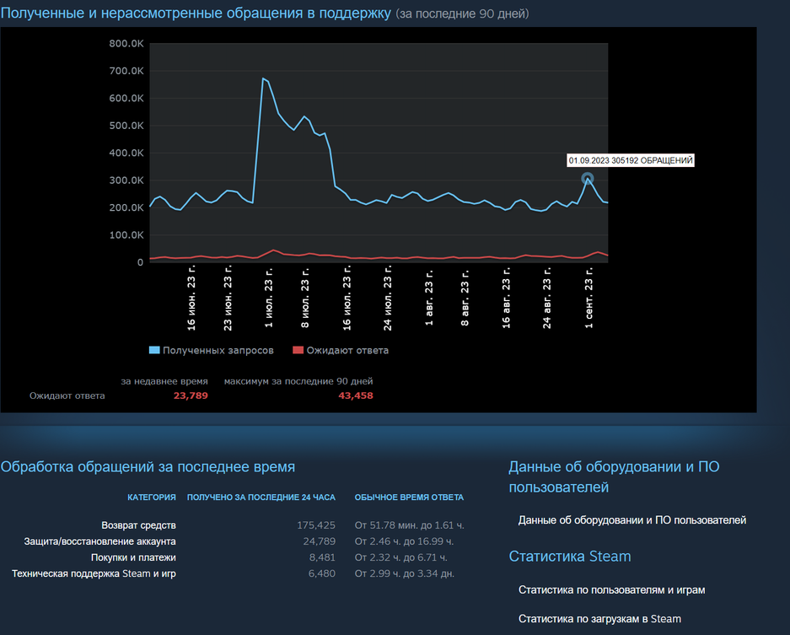Click the '16 июл. 23 г.' axis date
The width and height of the screenshot is (790, 635).
[347, 298]
